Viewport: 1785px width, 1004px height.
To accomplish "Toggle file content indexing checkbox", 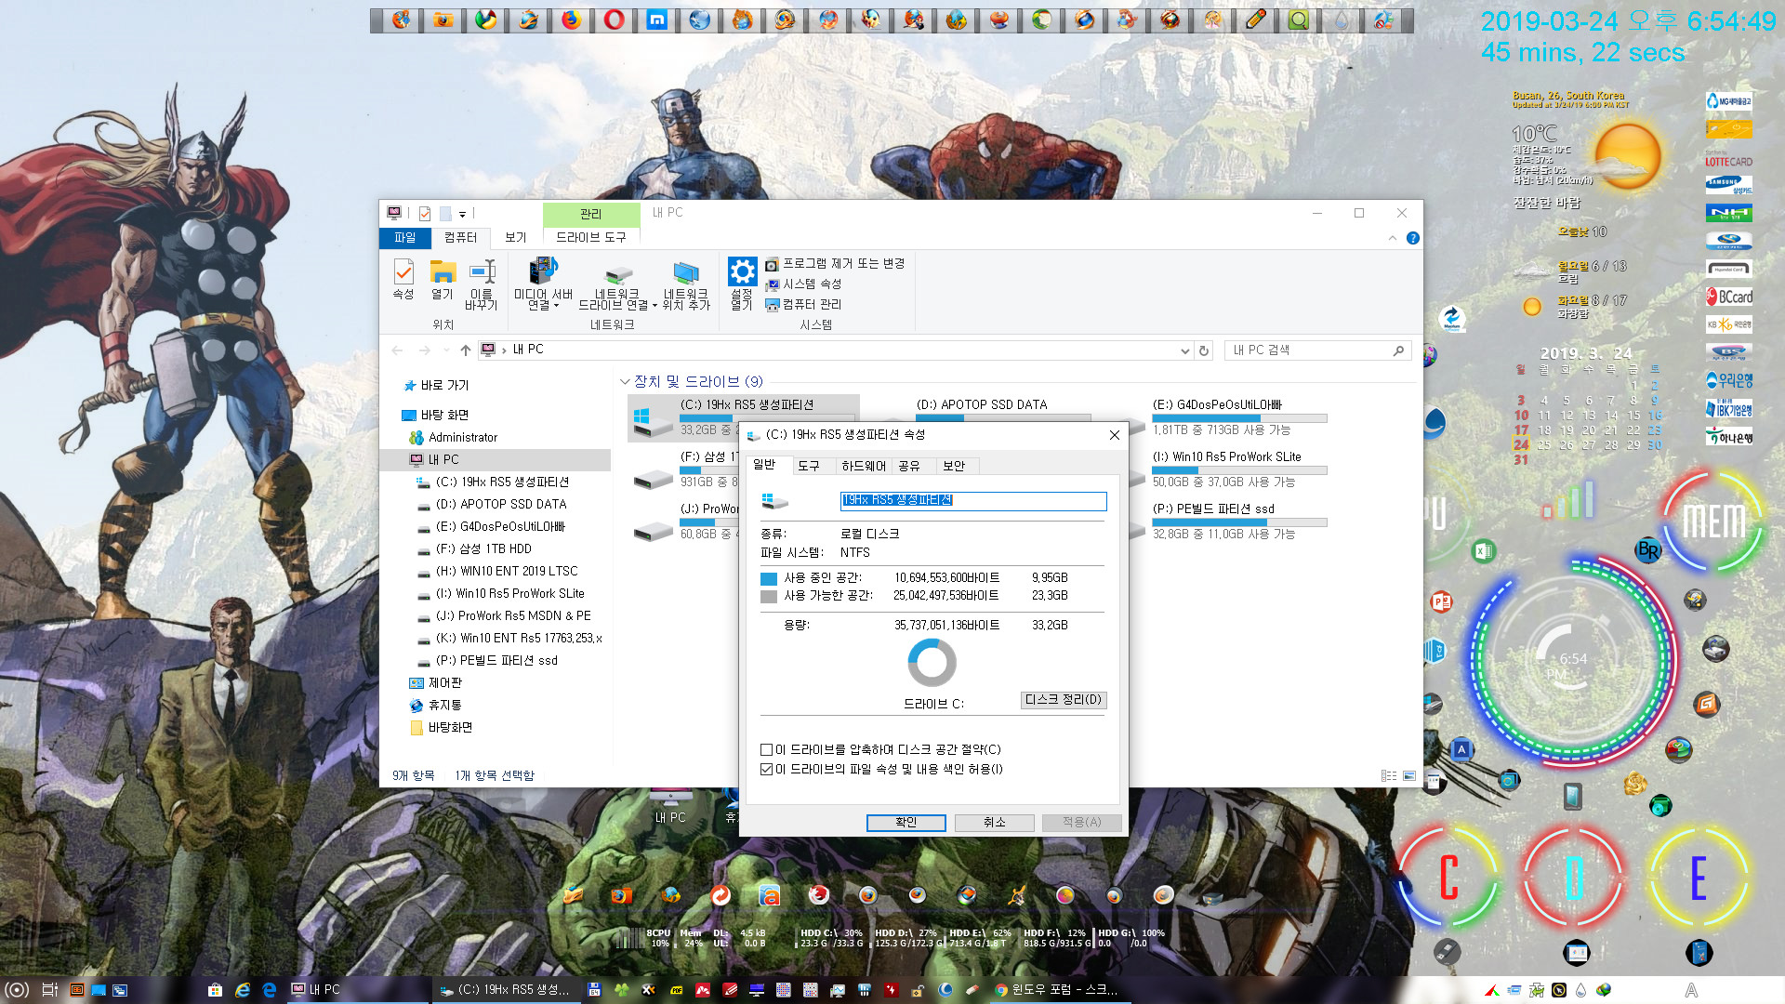I will [767, 770].
